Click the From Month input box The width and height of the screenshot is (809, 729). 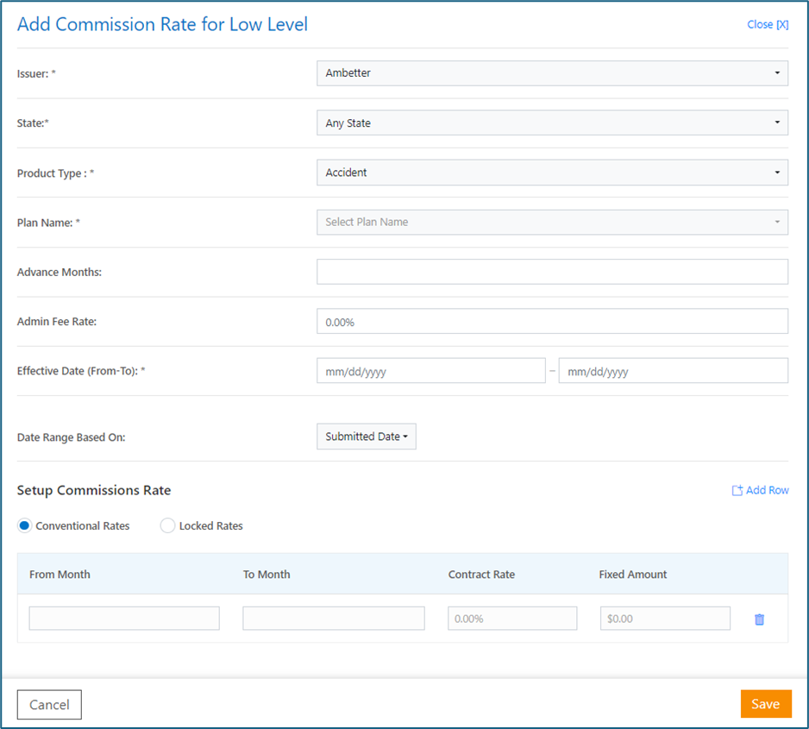pos(124,618)
